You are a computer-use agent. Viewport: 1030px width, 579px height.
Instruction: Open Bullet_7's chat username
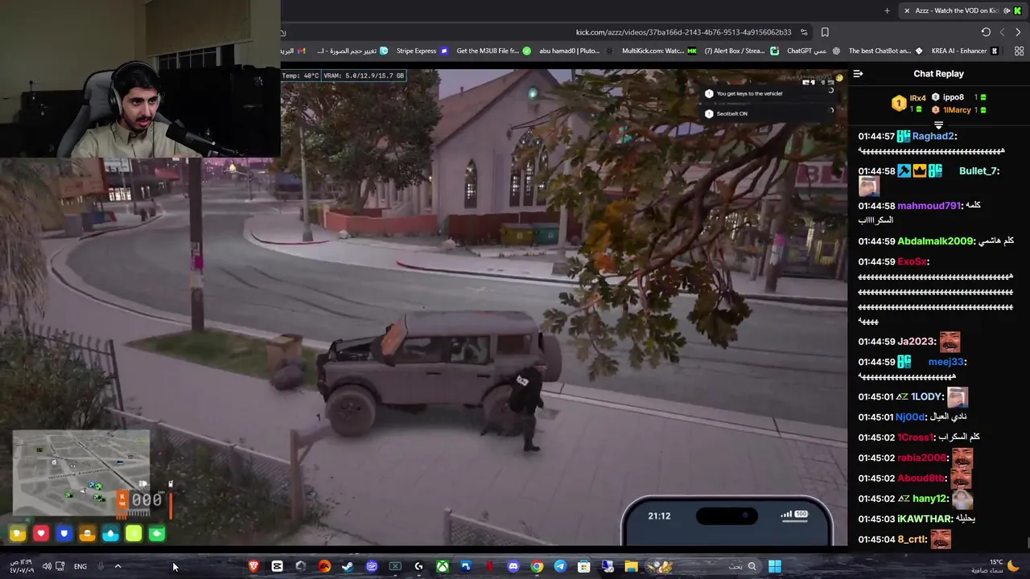pyautogui.click(x=977, y=170)
